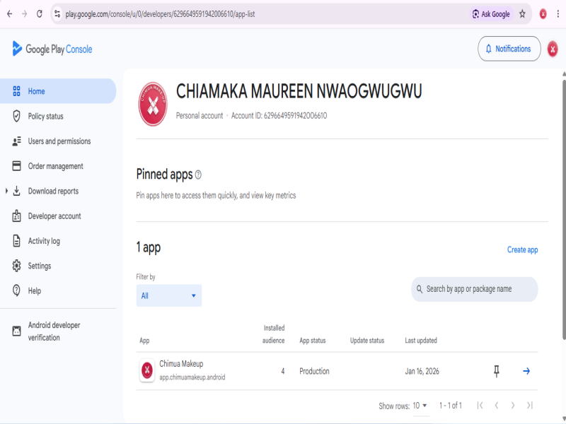
Task: Click the search magnifier icon
Action: point(420,289)
